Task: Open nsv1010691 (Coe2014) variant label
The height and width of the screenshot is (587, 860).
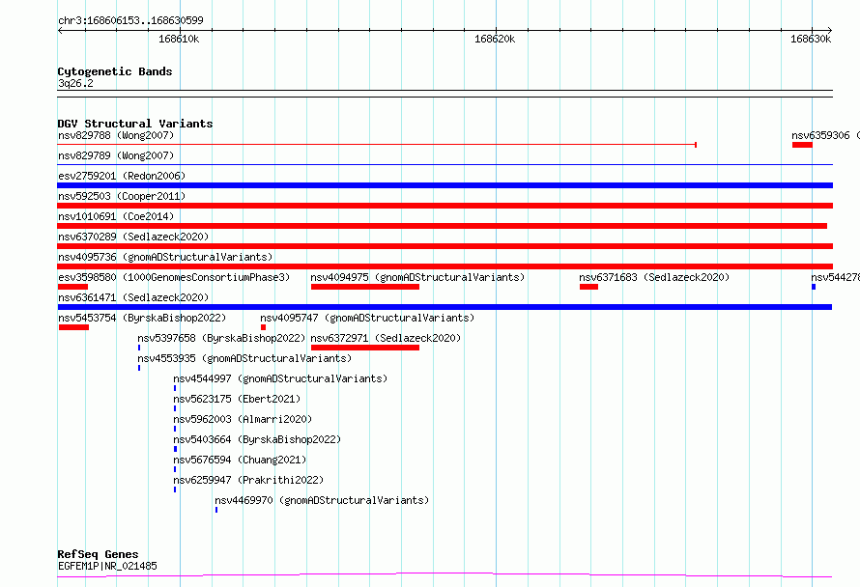Action: click(116, 216)
